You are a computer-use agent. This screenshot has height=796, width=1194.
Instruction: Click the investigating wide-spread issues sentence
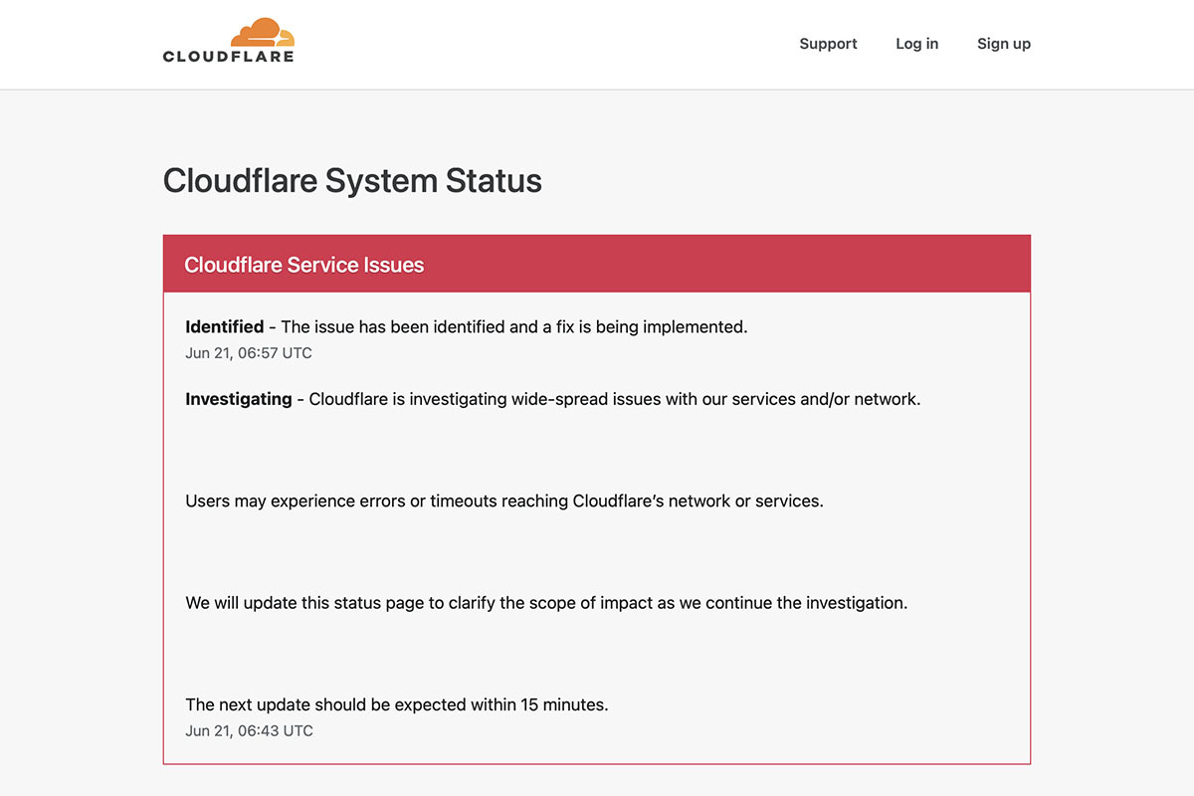(615, 399)
